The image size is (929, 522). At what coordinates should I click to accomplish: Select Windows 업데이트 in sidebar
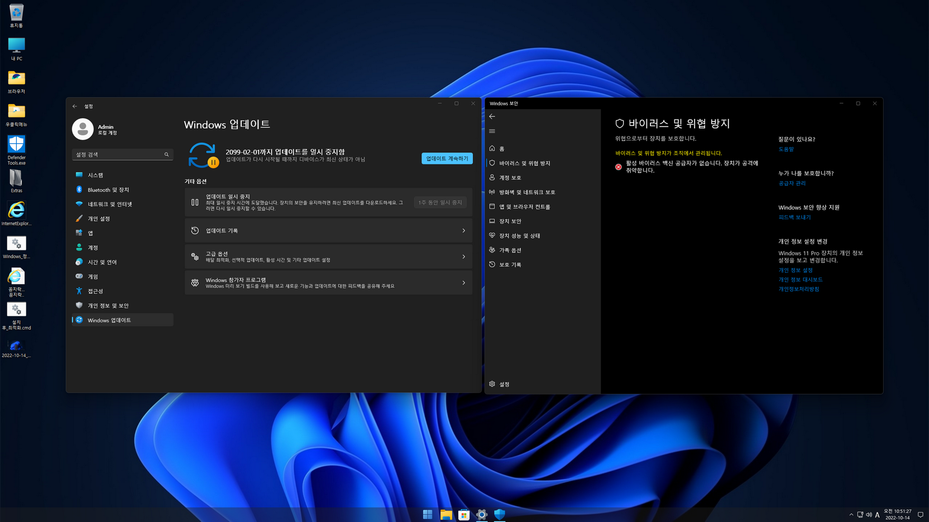coord(122,320)
